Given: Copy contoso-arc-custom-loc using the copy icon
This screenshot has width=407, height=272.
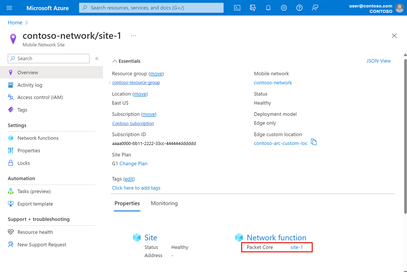Looking at the screenshot, I should click(314, 142).
